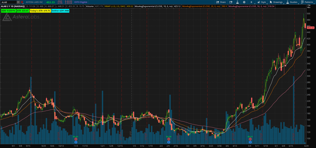Click the $0.61 earnings value label
This screenshot has height=148, width=316.
coord(250,137)
